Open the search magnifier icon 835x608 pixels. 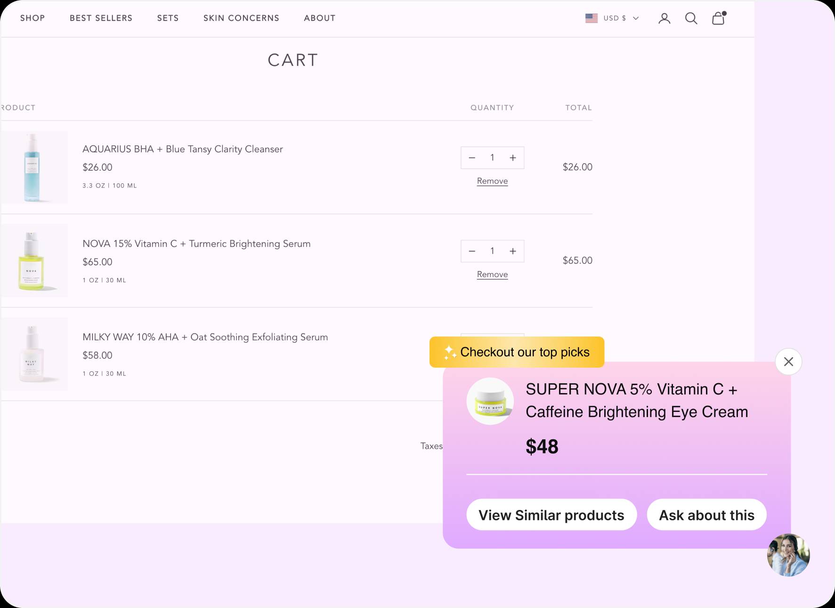(x=691, y=18)
